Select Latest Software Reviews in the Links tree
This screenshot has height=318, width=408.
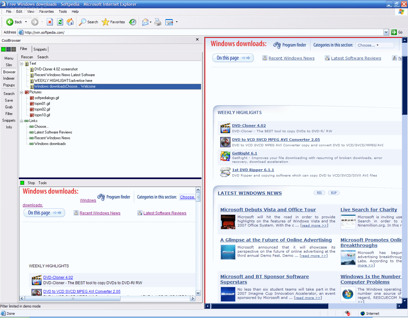(x=53, y=132)
